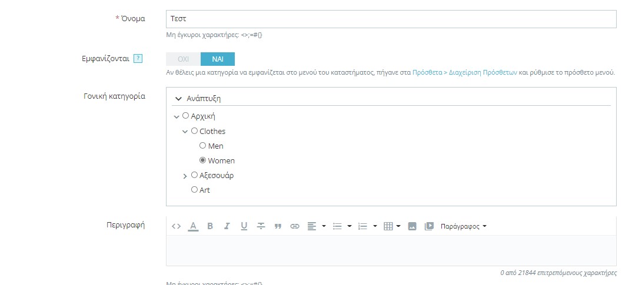Open the table insert dropdown
This screenshot has width=622, height=285.
(x=391, y=226)
